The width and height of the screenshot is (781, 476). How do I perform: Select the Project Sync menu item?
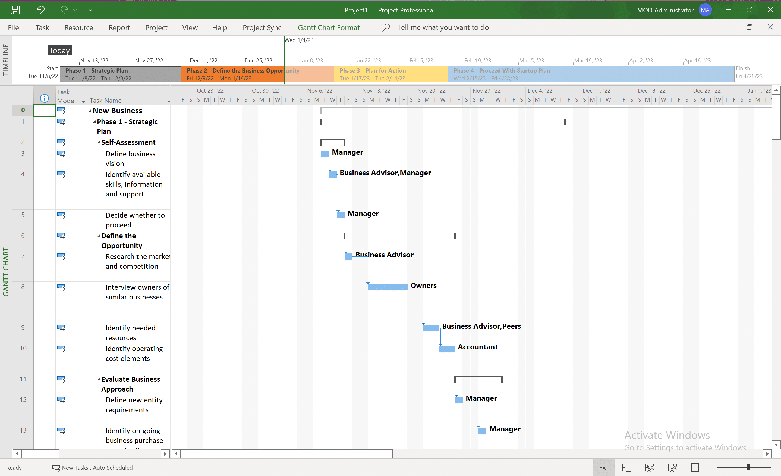pyautogui.click(x=262, y=27)
